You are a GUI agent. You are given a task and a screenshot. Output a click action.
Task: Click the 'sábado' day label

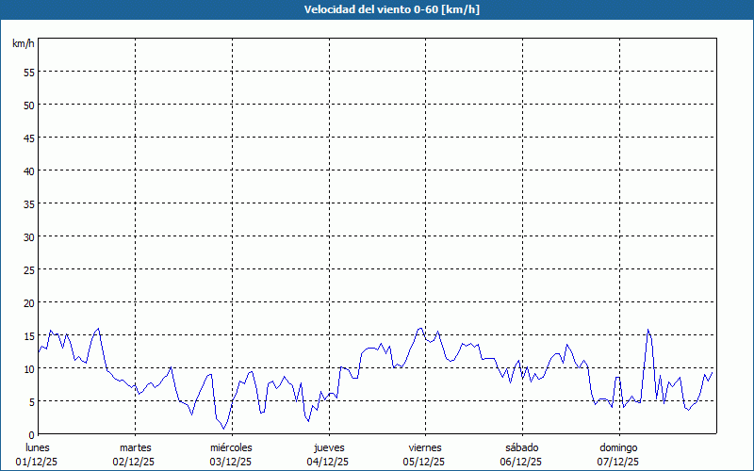pos(521,447)
